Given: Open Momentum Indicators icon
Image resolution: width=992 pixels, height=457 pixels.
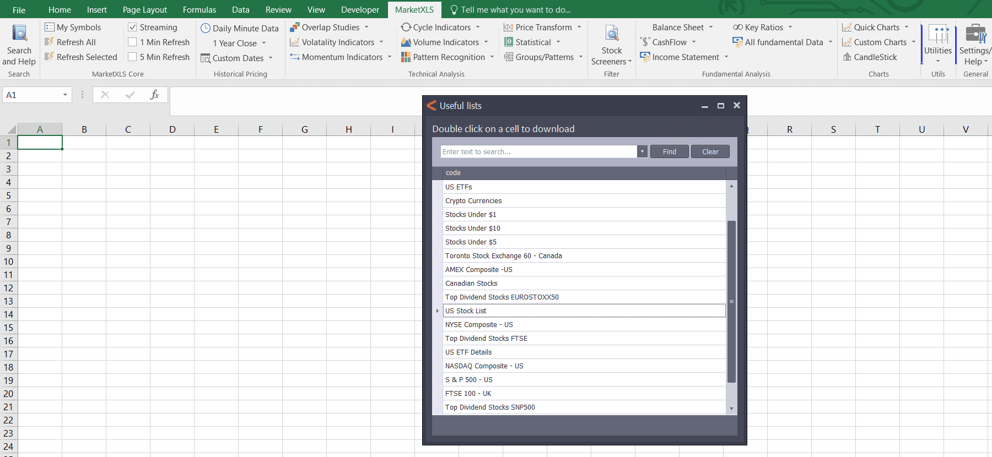Looking at the screenshot, I should tap(295, 57).
